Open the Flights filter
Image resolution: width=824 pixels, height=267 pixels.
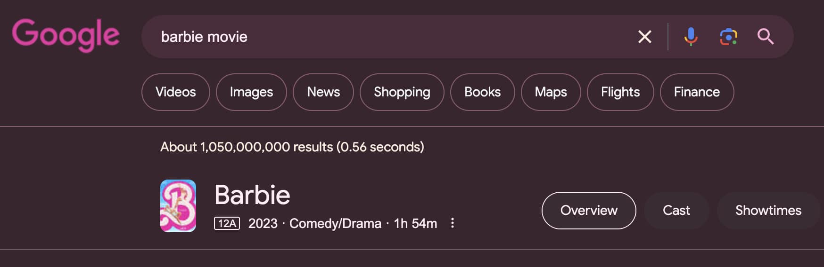pyautogui.click(x=620, y=92)
